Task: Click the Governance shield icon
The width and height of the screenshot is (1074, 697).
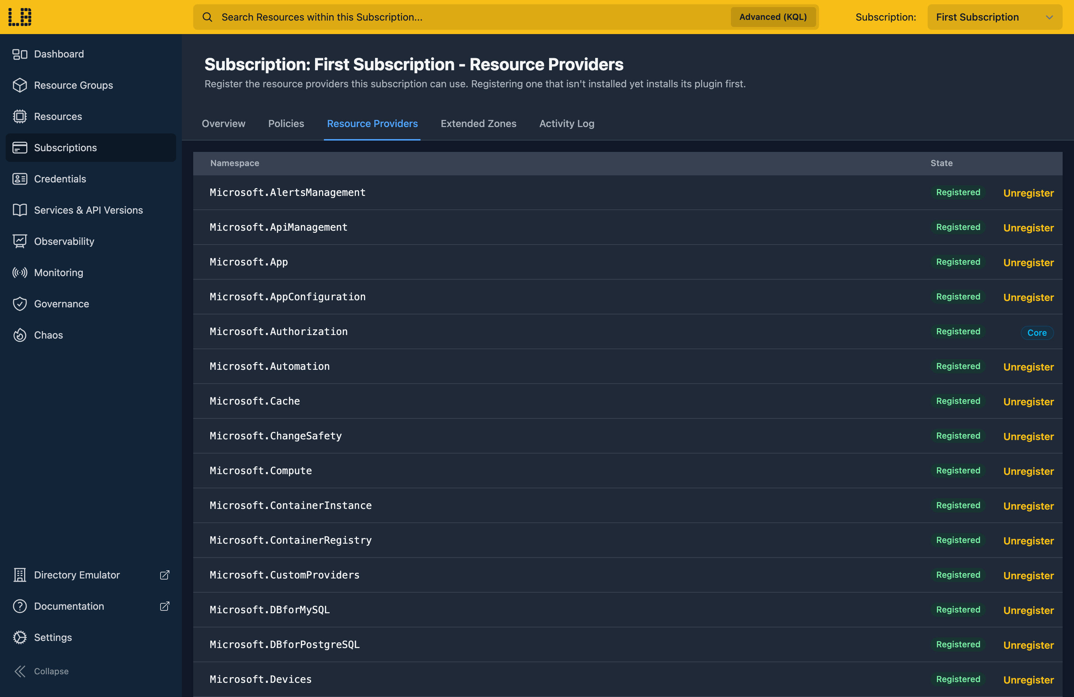Action: tap(20, 304)
